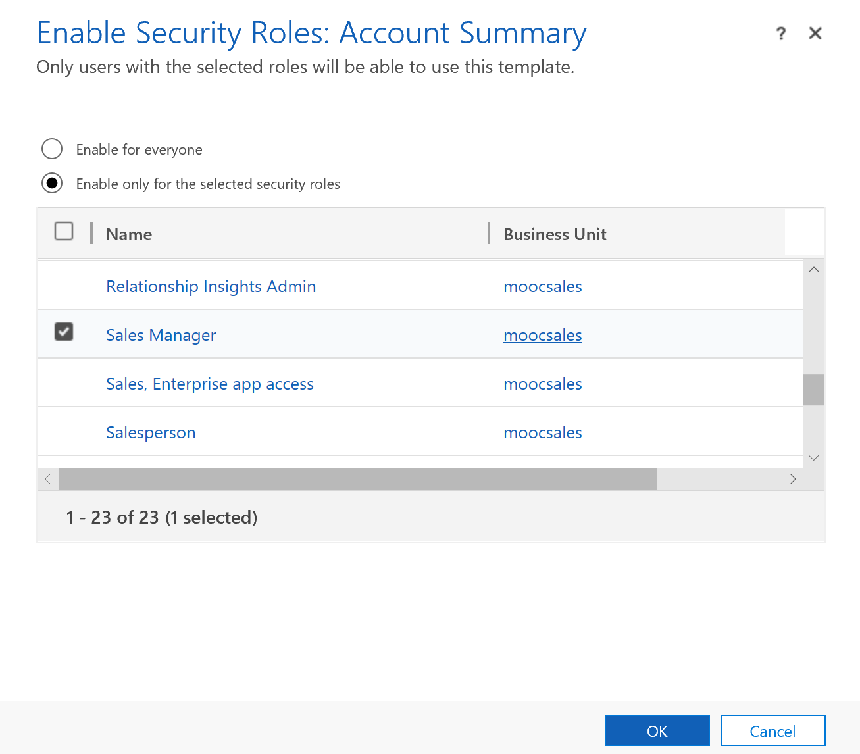The image size is (860, 754).
Task: Open the help icon
Action: pyautogui.click(x=781, y=33)
